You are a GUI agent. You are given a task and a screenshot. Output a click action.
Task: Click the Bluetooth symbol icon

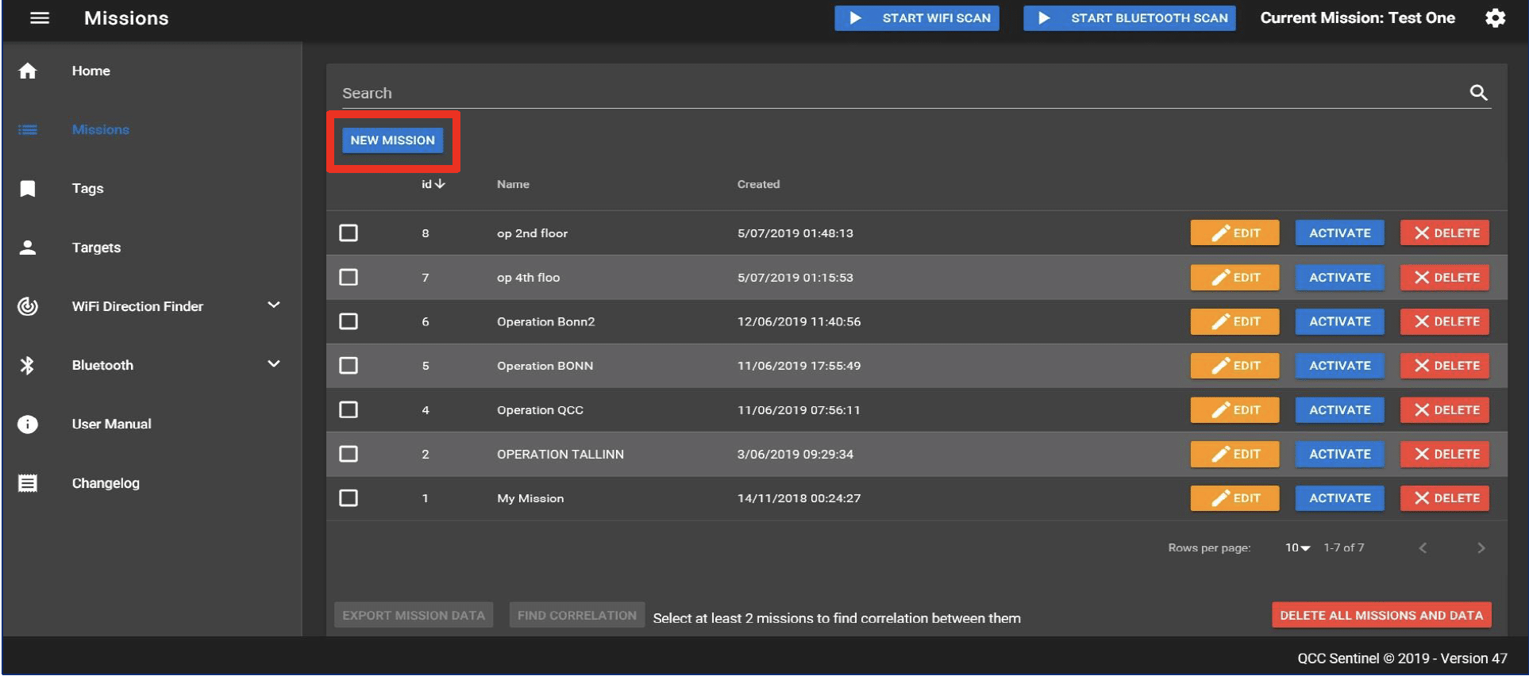(28, 365)
